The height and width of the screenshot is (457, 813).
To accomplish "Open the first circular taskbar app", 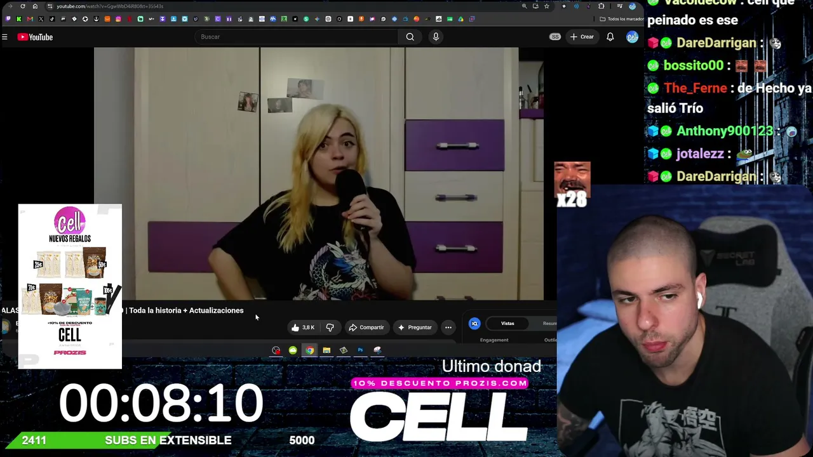I will (276, 350).
